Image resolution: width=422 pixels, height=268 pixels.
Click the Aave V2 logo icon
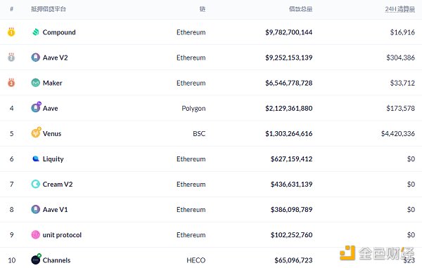coord(36,58)
